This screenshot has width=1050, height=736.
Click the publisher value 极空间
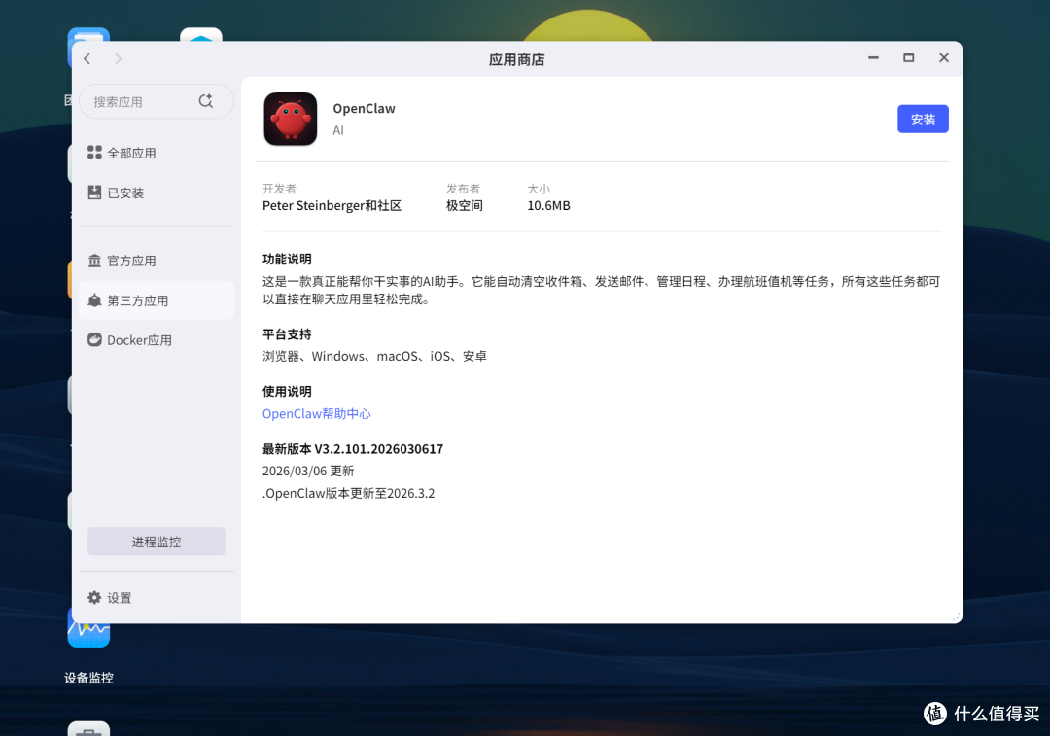(464, 205)
